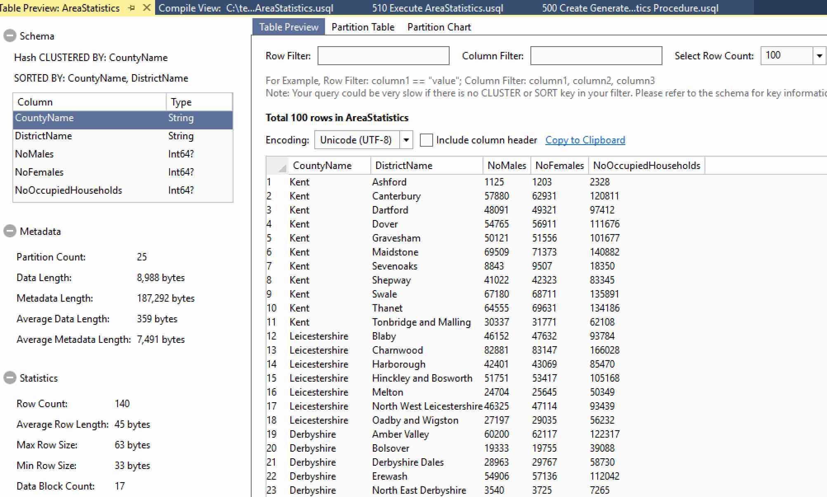Close the Table Preview AreaStatistics tab
The height and width of the screenshot is (497, 827).
[x=146, y=8]
